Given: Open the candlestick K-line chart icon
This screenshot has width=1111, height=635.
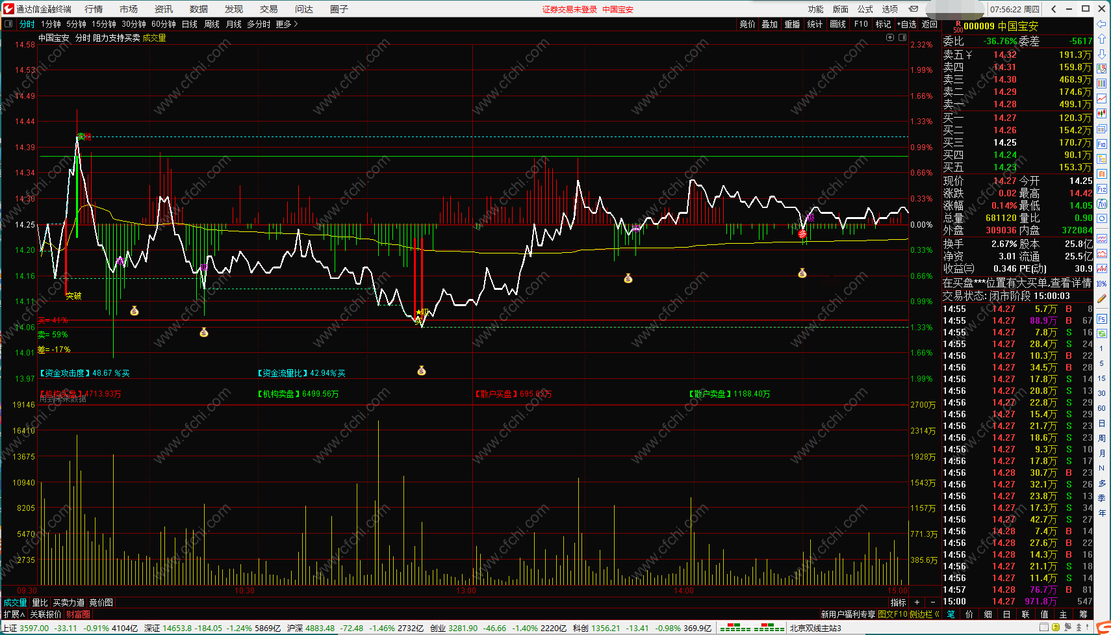Looking at the screenshot, I should click(1102, 113).
